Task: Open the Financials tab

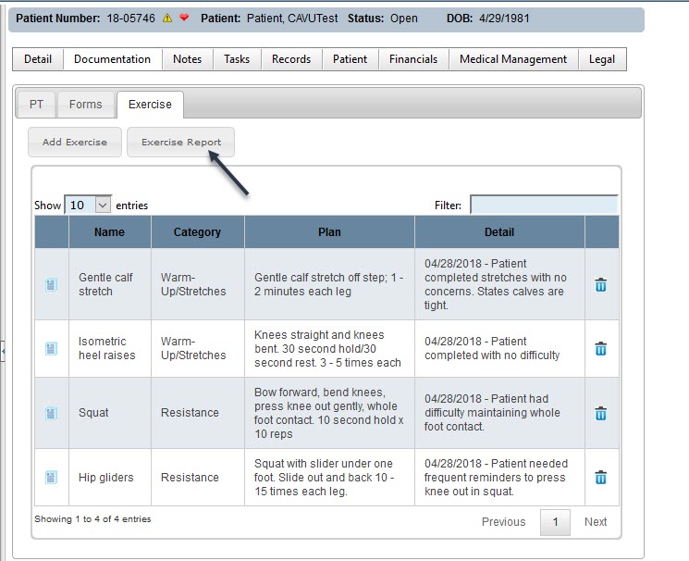Action: pyautogui.click(x=413, y=59)
